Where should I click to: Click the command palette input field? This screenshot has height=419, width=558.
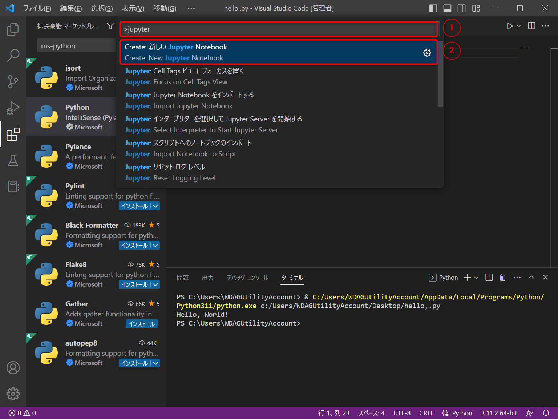279,29
